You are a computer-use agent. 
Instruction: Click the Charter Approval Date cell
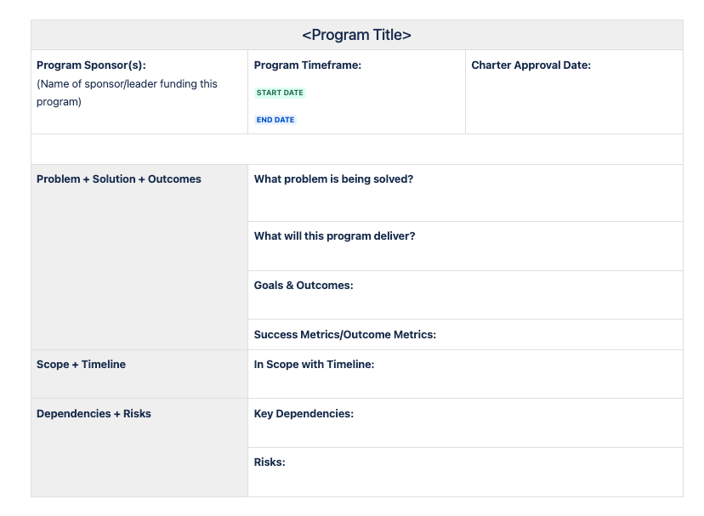coord(574,92)
